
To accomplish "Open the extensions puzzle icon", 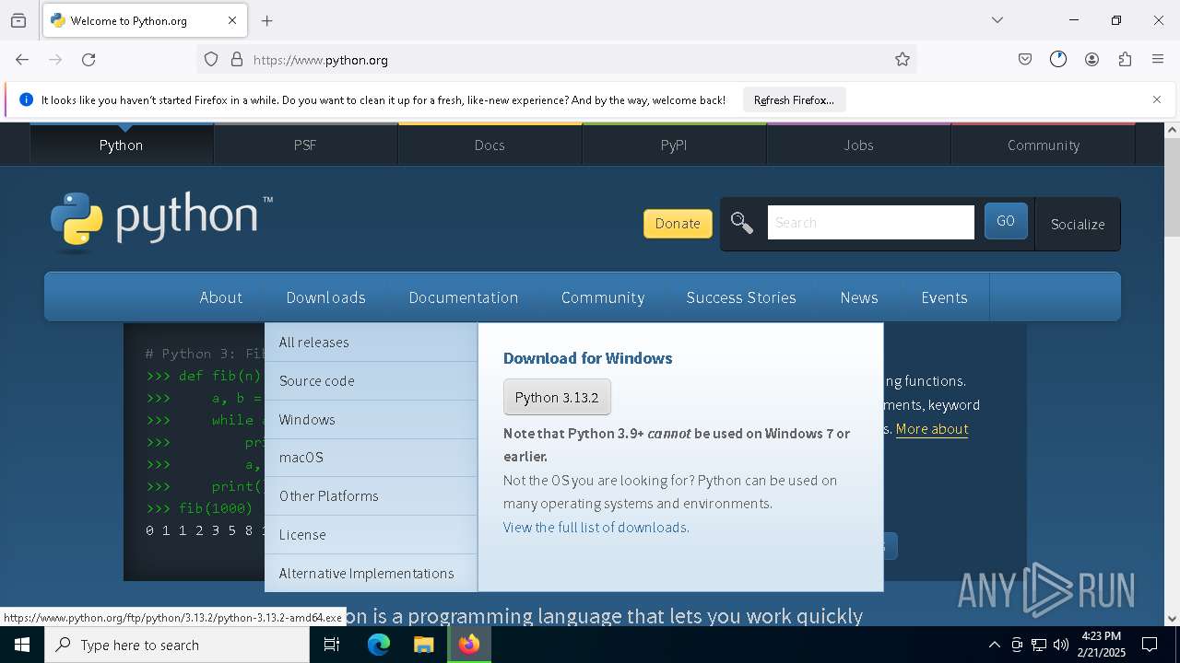I will pyautogui.click(x=1125, y=60).
